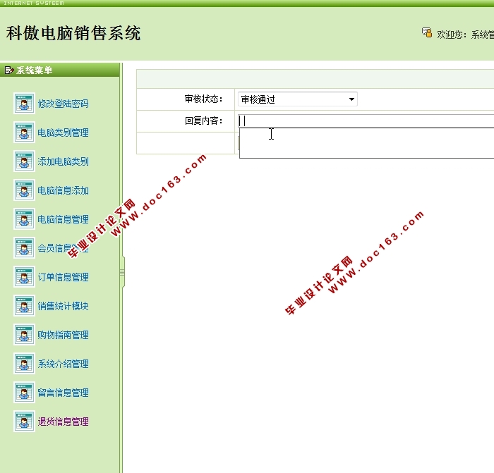Click the icon beside 修改登陆密码
Screen dimensions: 494x473
click(x=24, y=103)
